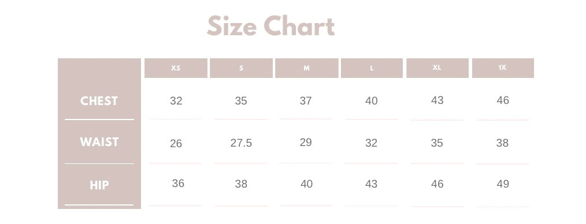Click the WAIST row label
586x224 pixels.
[x=99, y=142]
